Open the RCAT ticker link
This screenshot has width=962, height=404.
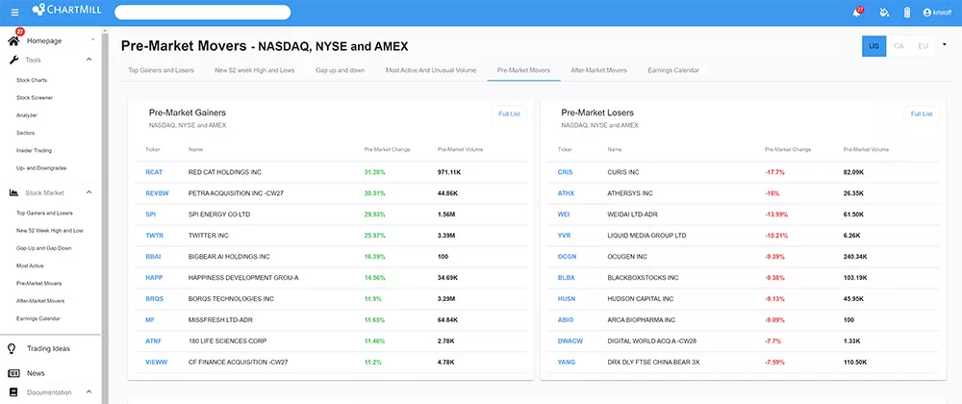[x=154, y=172]
